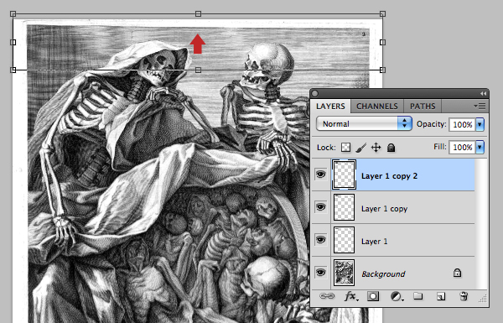The image size is (503, 323).
Task: Create new fill or adjustment layer
Action: coord(397,296)
